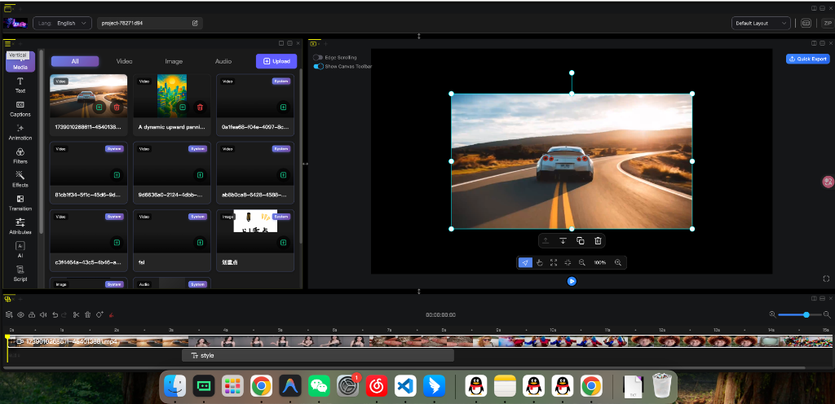Switch to the All media tab
This screenshot has width=835, height=404.
(75, 61)
